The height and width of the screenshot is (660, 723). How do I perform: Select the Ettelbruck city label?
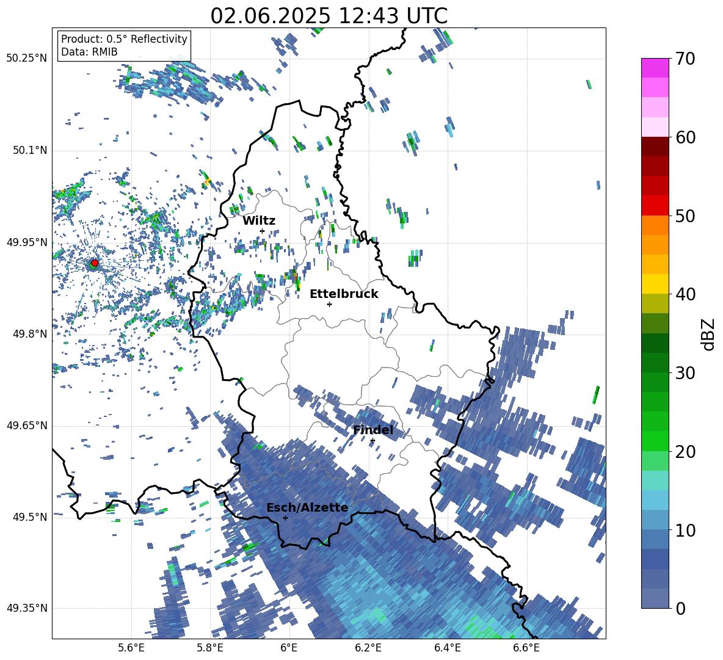pyautogui.click(x=344, y=294)
